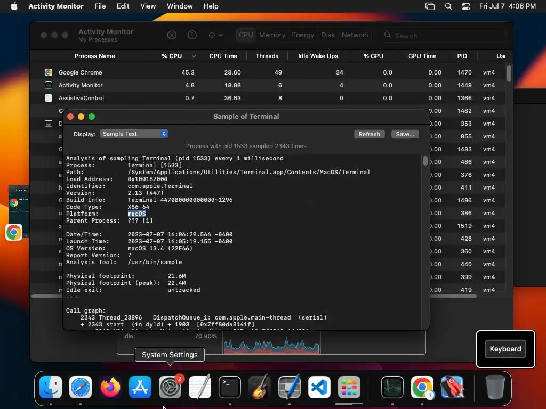Screen dimensions: 546x409
Task: Switch to the CPU tab
Action: coord(246,35)
